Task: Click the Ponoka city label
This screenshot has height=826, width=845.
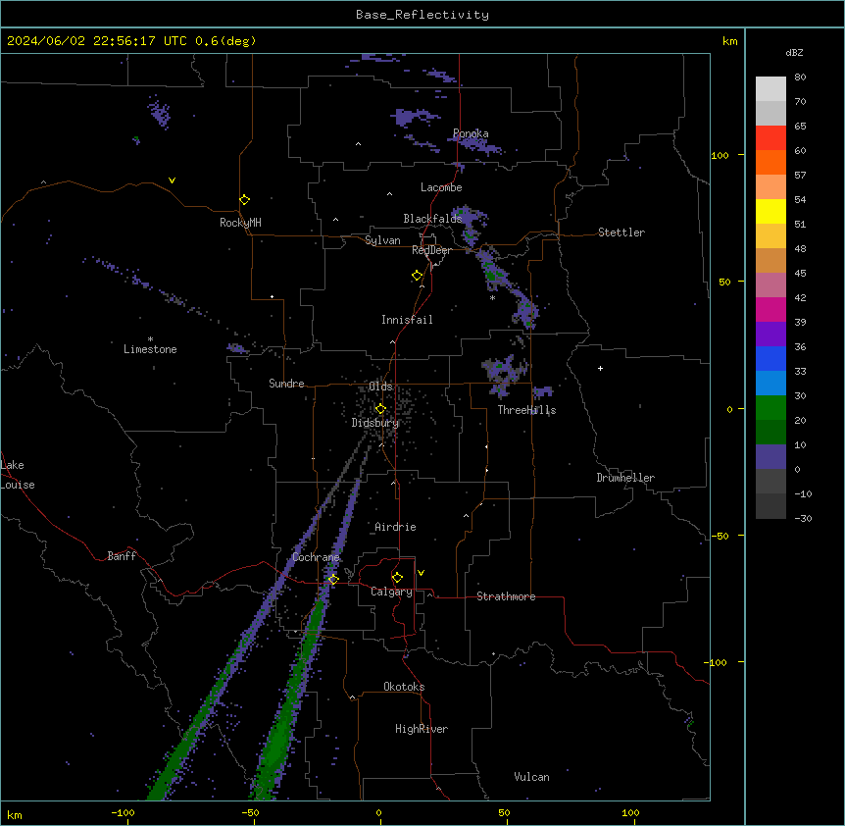Action: [x=471, y=133]
